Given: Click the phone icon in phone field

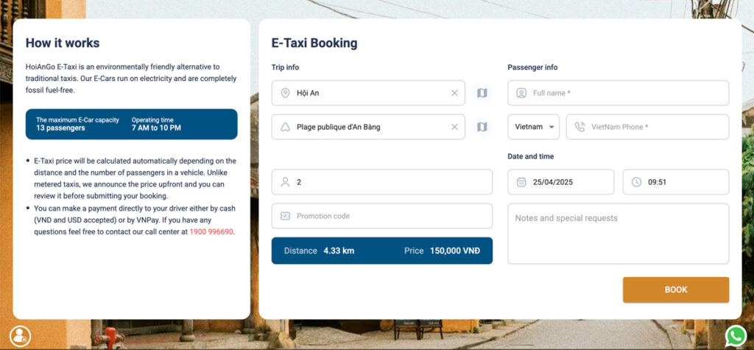Looking at the screenshot, I should pos(580,127).
